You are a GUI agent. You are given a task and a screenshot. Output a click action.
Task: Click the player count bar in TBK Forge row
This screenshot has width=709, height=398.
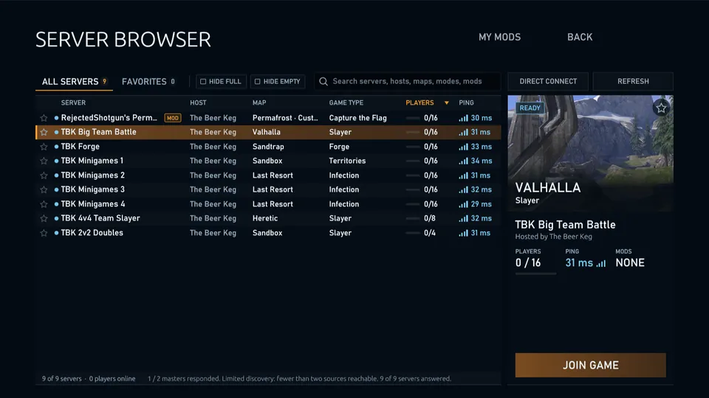[413, 147]
